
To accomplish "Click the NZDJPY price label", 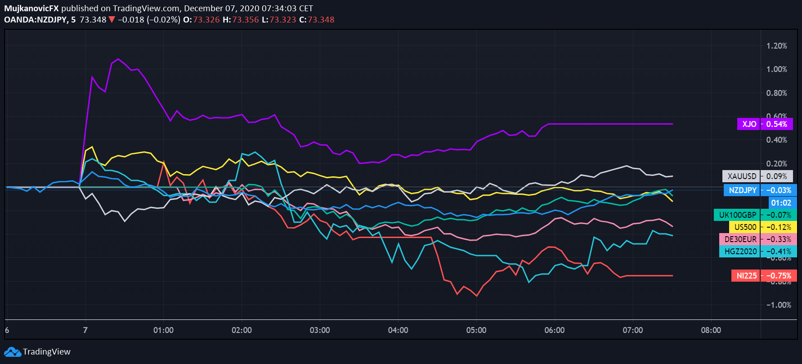I will pos(742,190).
